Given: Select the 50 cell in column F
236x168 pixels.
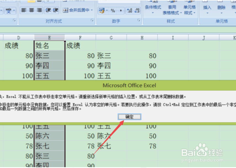Looking at the screenshot, I should point(81,136).
